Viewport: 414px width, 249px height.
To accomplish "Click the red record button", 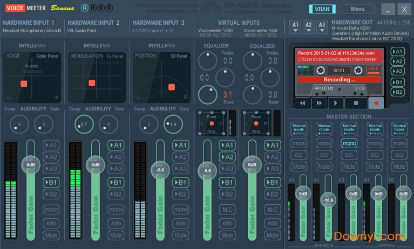I will 376,102.
